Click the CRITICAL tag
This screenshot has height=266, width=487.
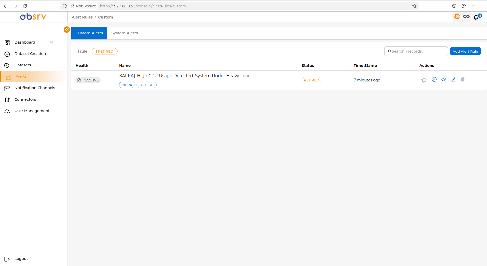[x=147, y=85]
